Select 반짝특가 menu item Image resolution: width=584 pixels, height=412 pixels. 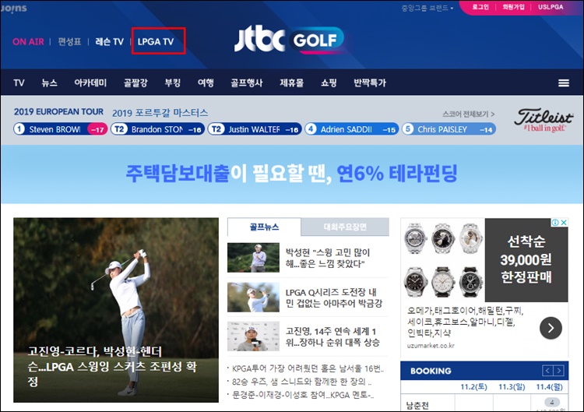pos(370,83)
